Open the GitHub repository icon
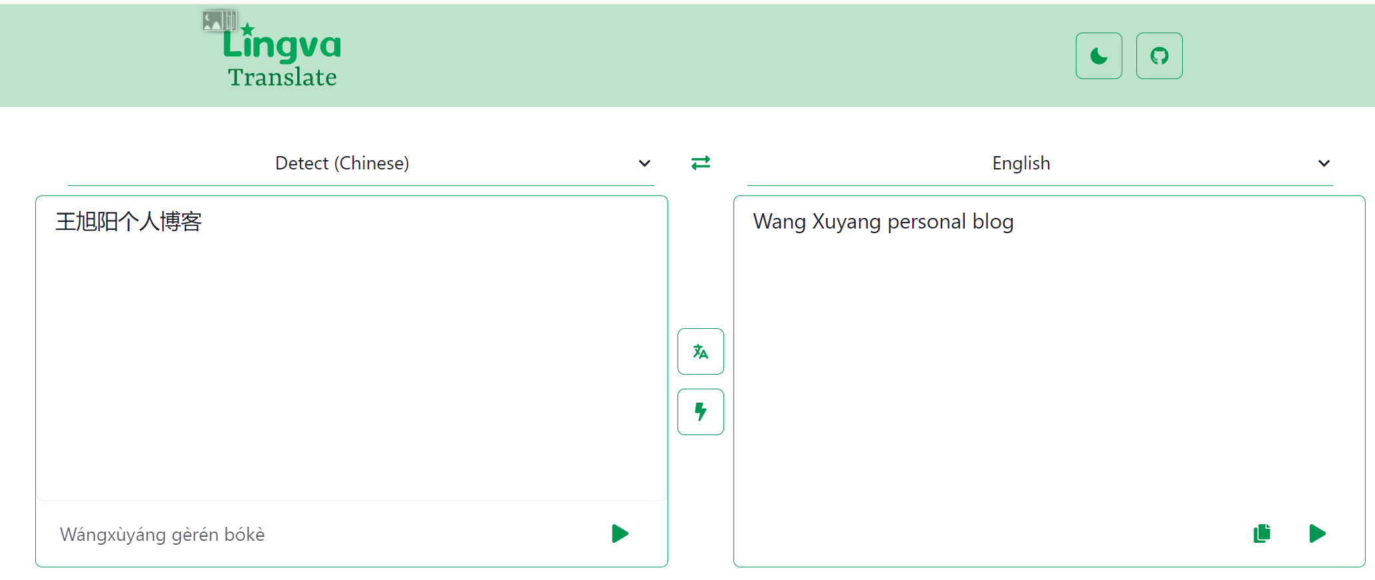 click(x=1159, y=56)
